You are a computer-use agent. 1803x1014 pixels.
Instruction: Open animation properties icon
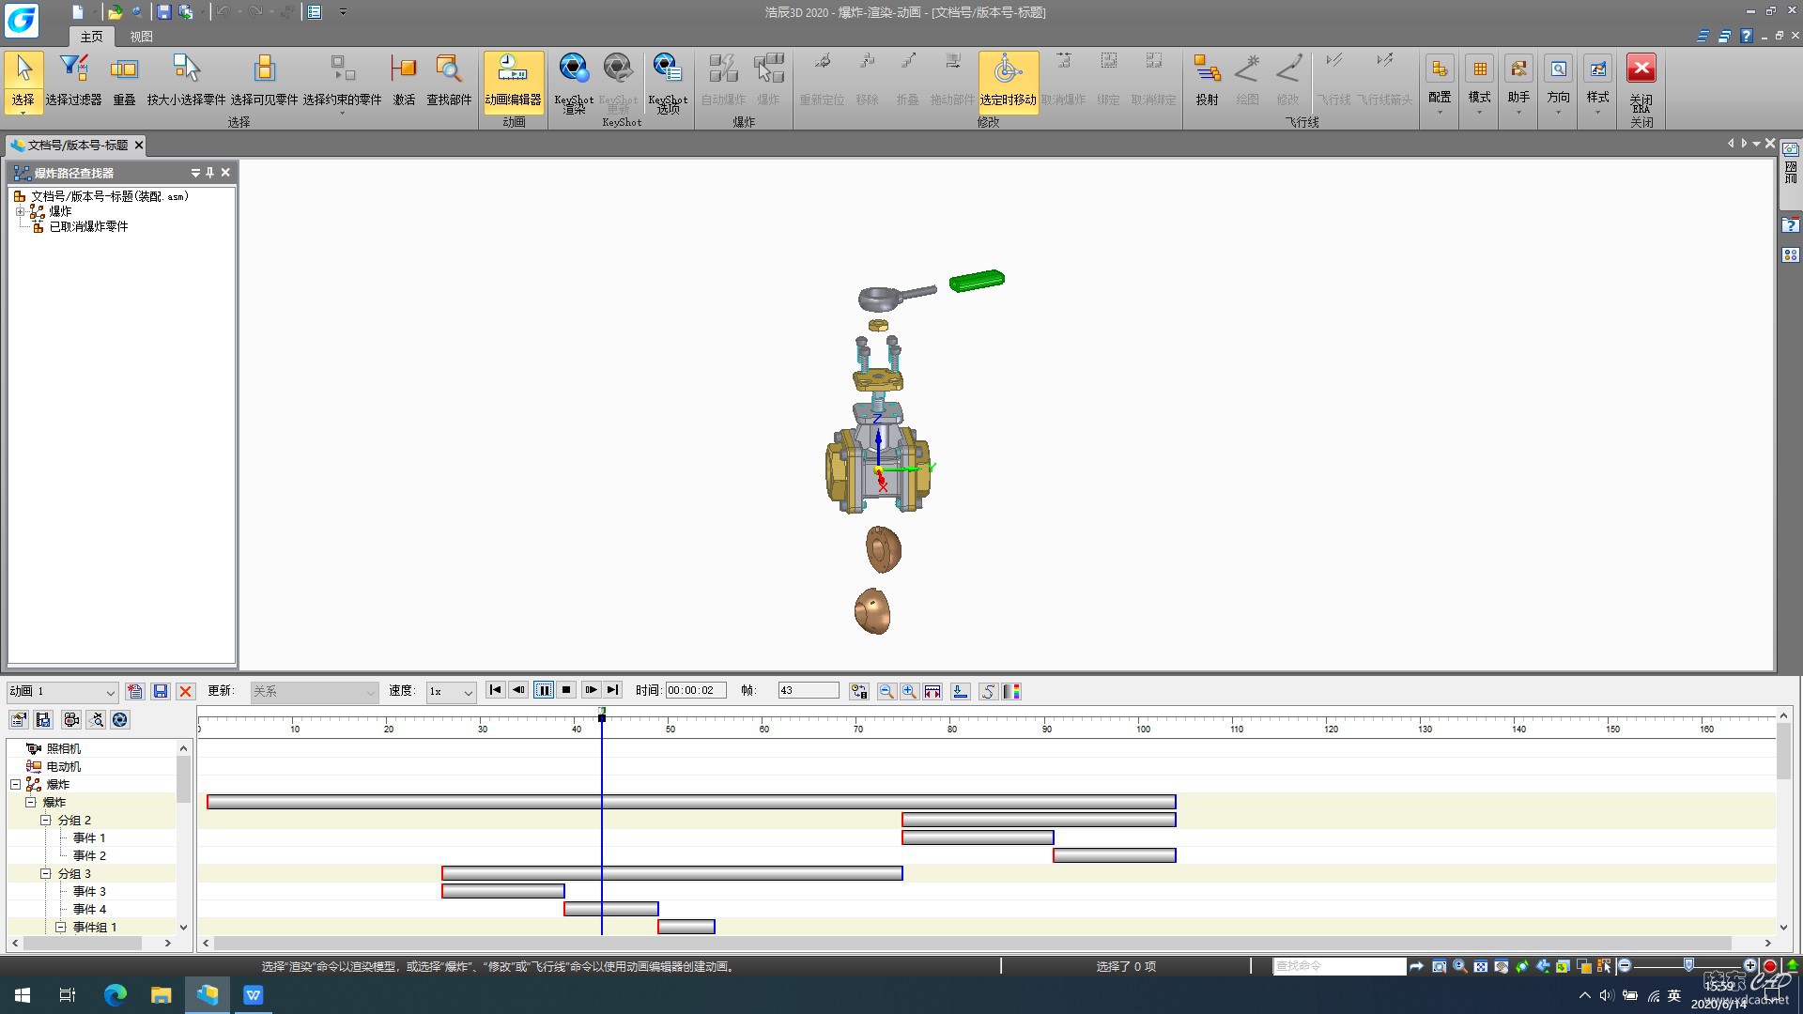[18, 720]
